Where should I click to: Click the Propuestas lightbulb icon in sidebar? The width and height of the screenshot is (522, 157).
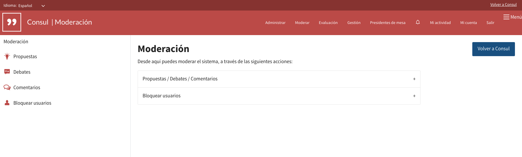(x=7, y=56)
